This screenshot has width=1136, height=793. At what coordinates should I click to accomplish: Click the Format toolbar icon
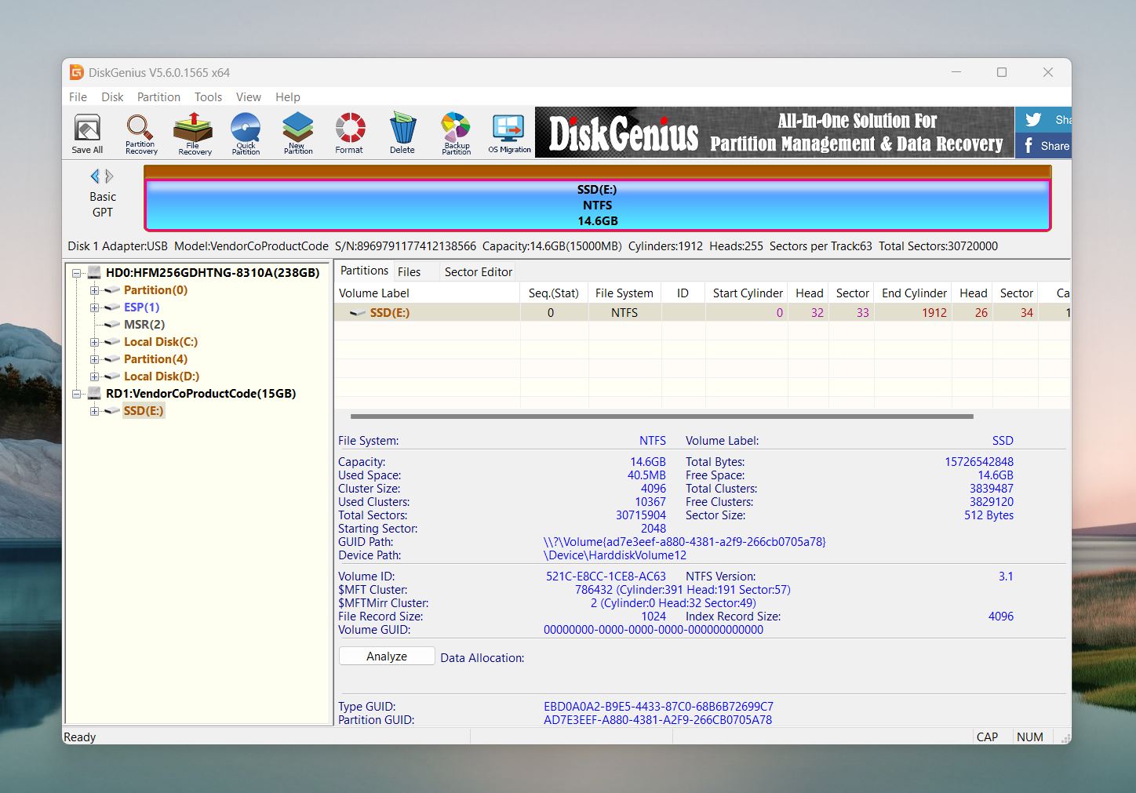[x=350, y=133]
